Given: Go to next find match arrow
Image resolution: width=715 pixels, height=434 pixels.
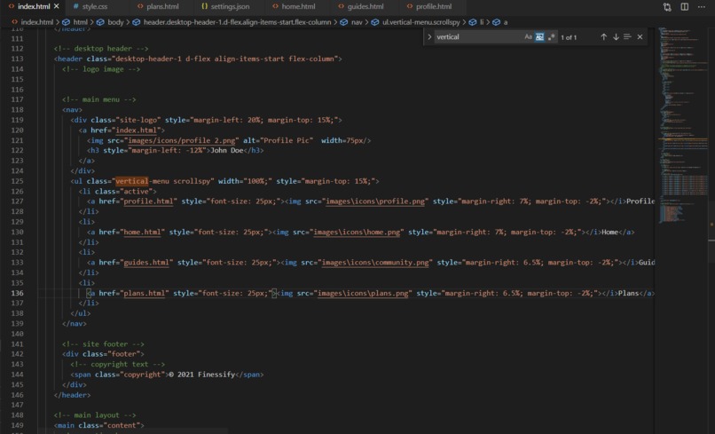Looking at the screenshot, I should tap(616, 37).
